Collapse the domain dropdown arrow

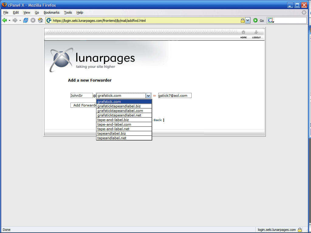coord(148,96)
